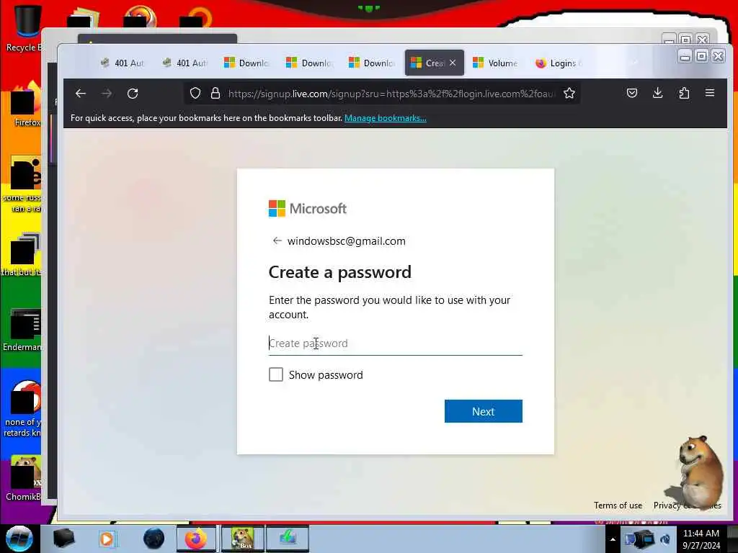Close the Create account tab
The image size is (738, 553).
(x=453, y=63)
